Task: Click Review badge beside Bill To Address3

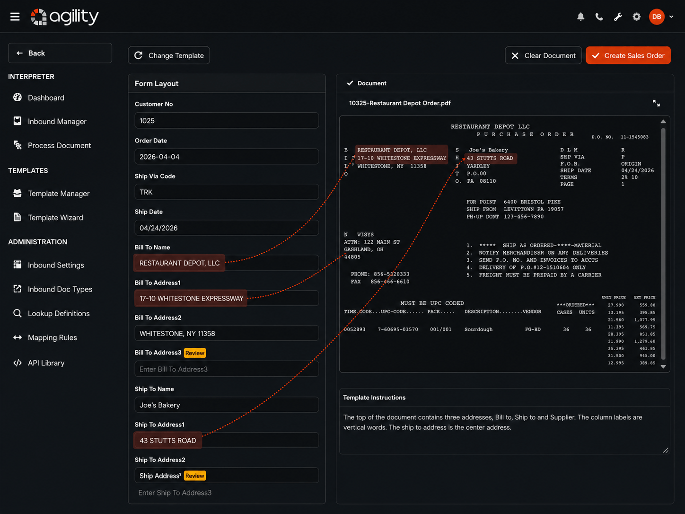Action: coord(195,353)
